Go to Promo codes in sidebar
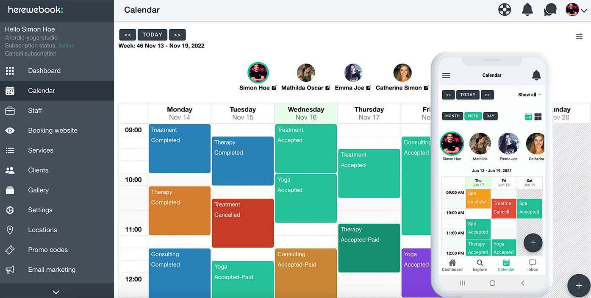591x298 pixels. click(47, 250)
